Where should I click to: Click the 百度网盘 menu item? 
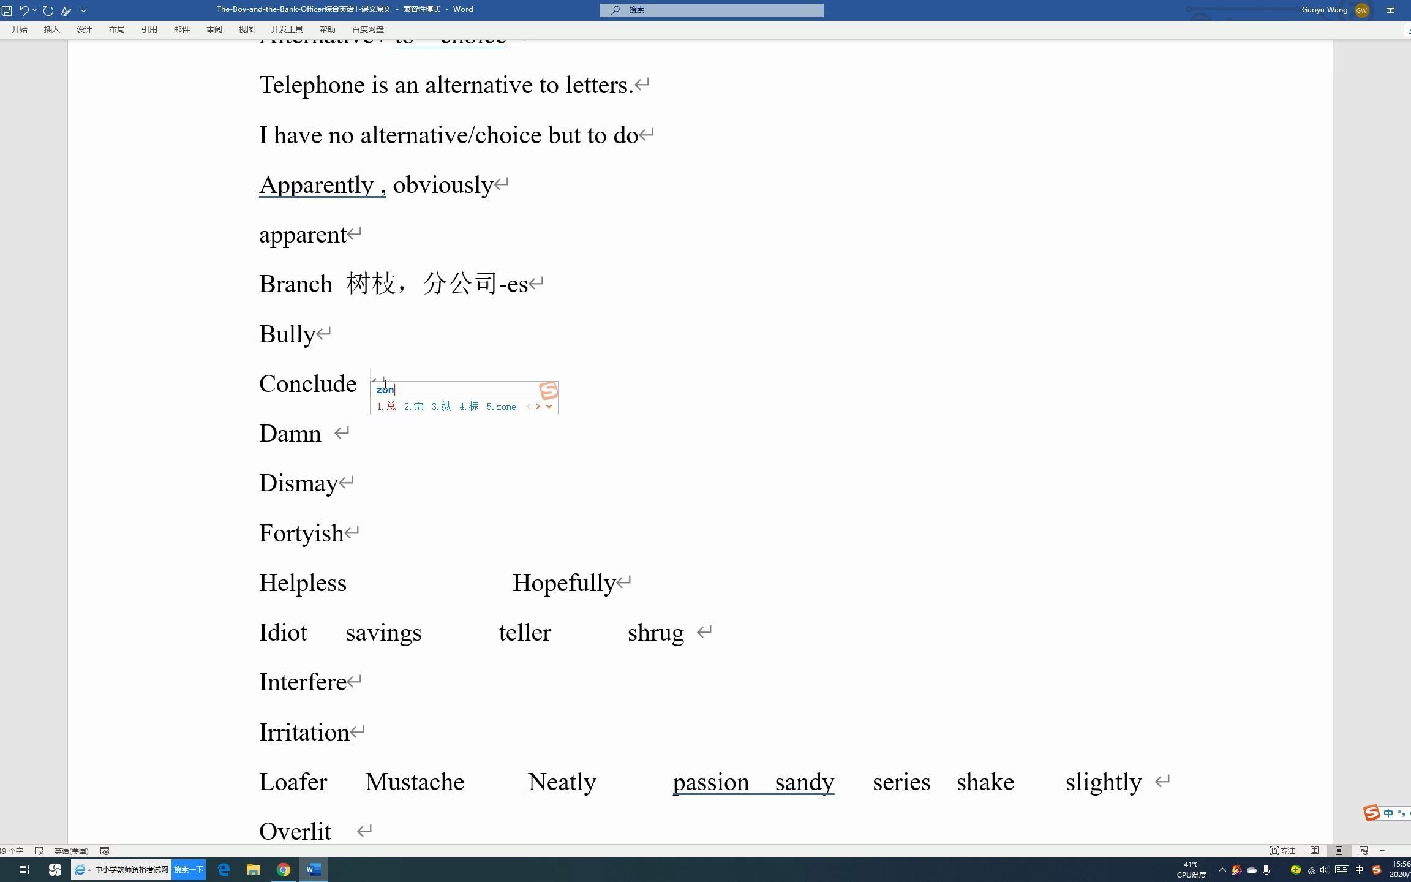[x=367, y=28]
